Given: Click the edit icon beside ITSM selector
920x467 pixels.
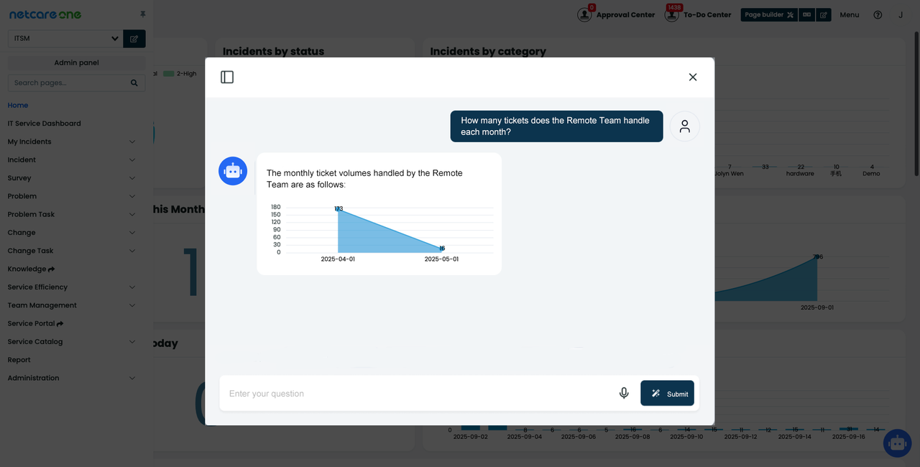Looking at the screenshot, I should [x=134, y=39].
